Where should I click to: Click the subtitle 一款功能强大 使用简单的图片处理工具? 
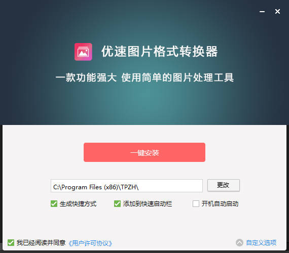[x=144, y=77]
